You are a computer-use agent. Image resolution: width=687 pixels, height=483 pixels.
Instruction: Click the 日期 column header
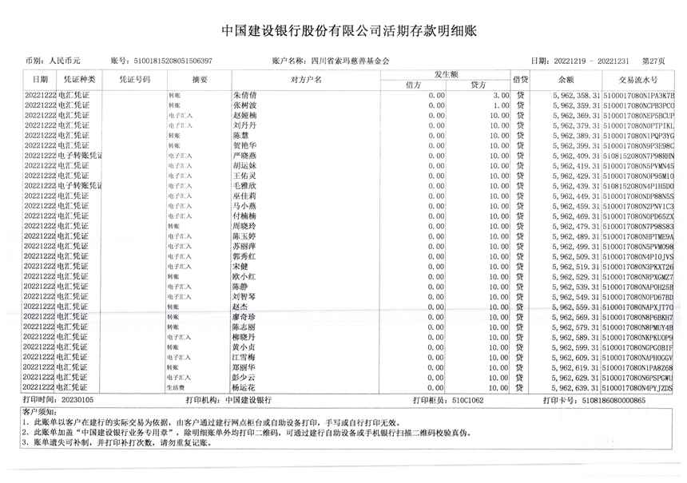coord(40,79)
